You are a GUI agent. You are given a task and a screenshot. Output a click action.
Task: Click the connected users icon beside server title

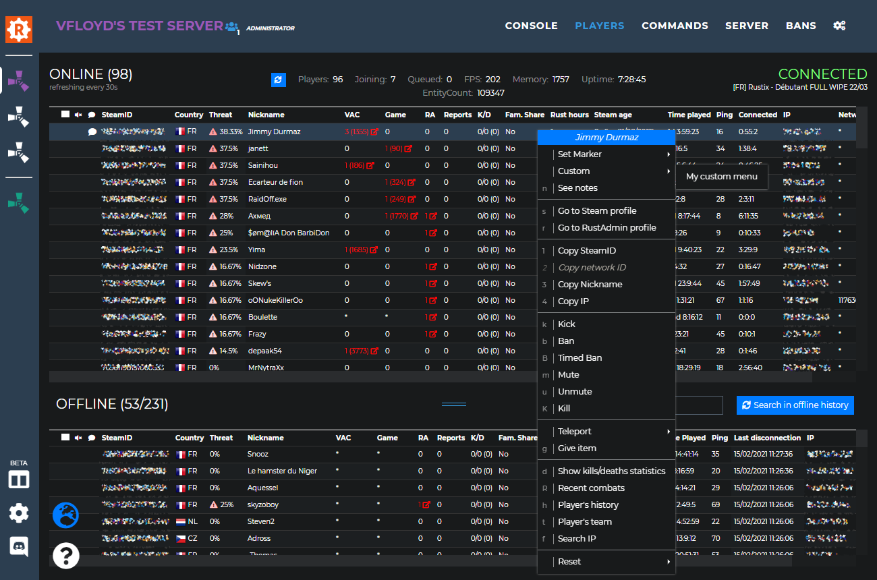232,27
